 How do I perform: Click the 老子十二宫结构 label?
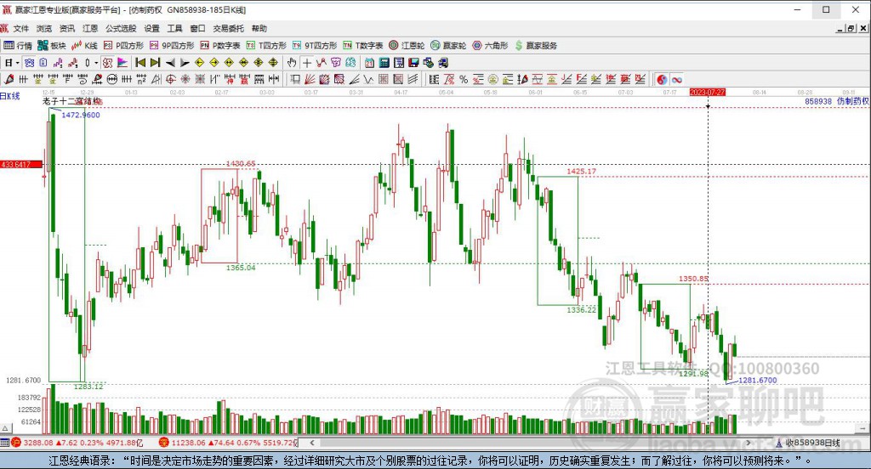click(72, 101)
